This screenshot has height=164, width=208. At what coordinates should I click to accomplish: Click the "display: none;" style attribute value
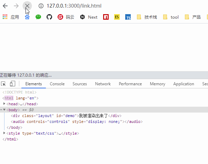[104, 122]
